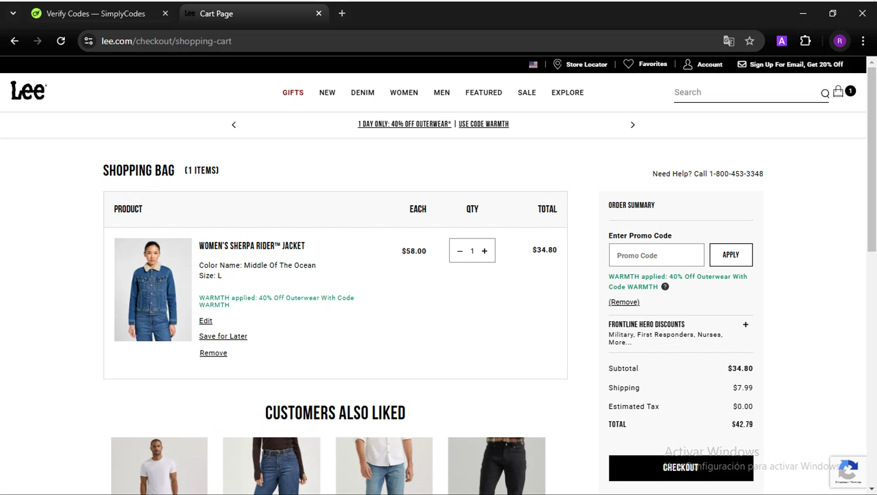Open the GIFTS menu
Image resolution: width=877 pixels, height=495 pixels.
pyautogui.click(x=293, y=92)
